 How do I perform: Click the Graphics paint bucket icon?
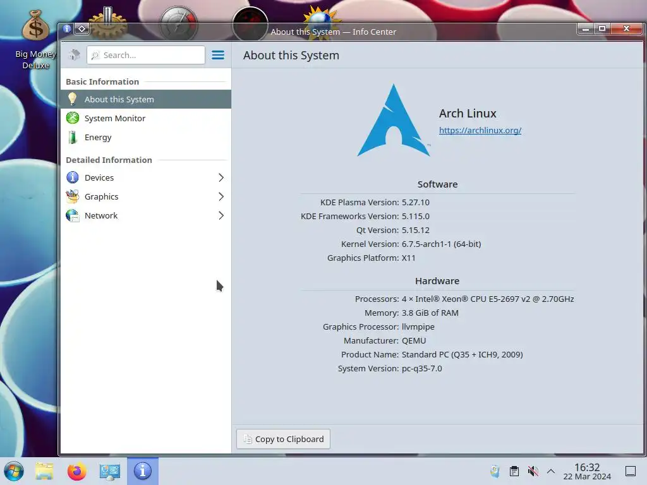tap(73, 196)
